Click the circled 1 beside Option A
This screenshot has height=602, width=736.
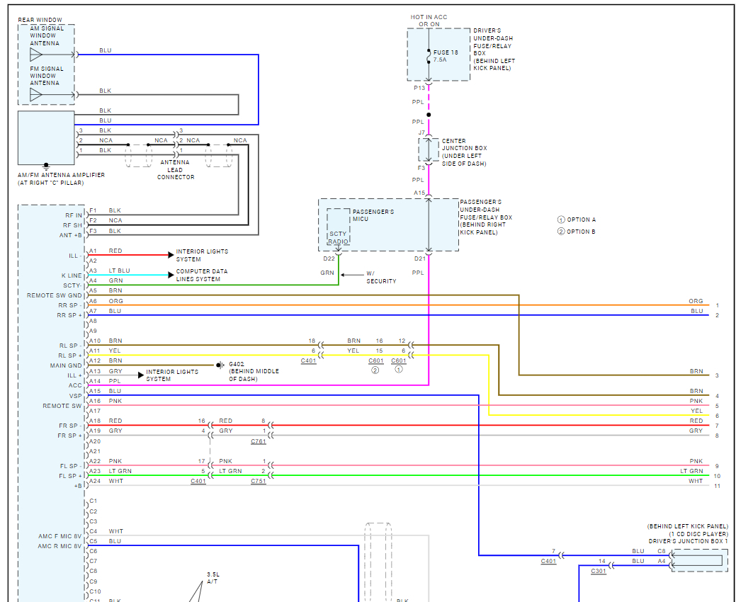(561, 220)
